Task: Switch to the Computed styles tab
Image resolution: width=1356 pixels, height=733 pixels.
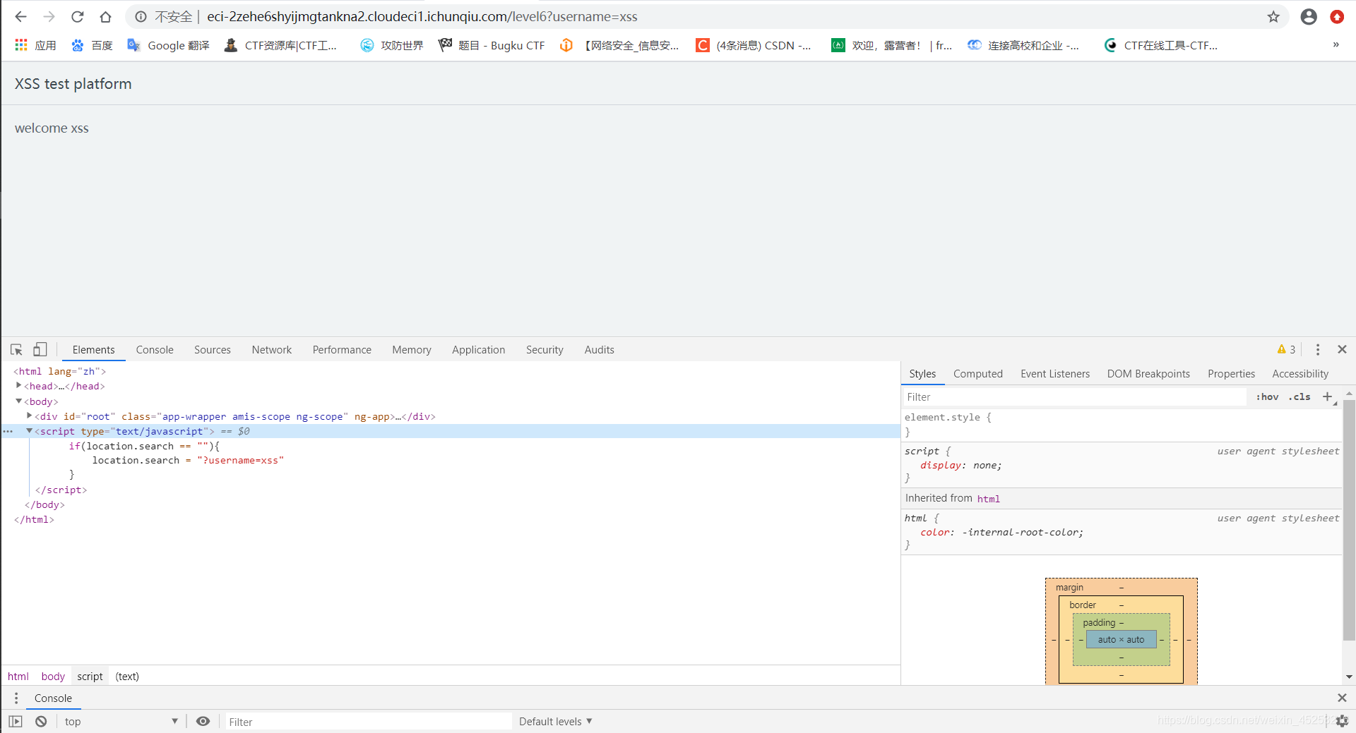Action: click(x=978, y=373)
